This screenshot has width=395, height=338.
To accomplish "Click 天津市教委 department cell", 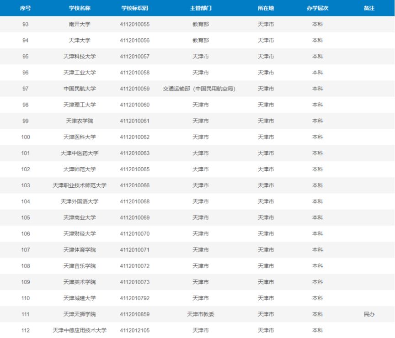I will [201, 314].
